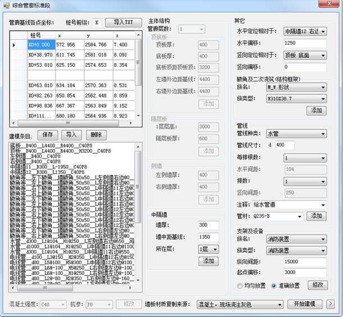Open 族类型 dropdown showing W310X38.7
Screen dimensions: 343x317
pos(296,99)
